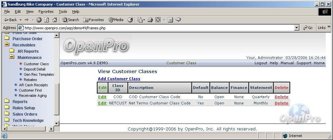Collapse the Receivables folder

click(x=7, y=45)
